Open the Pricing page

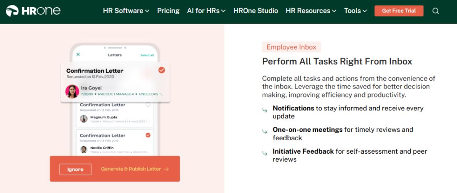coord(168,11)
